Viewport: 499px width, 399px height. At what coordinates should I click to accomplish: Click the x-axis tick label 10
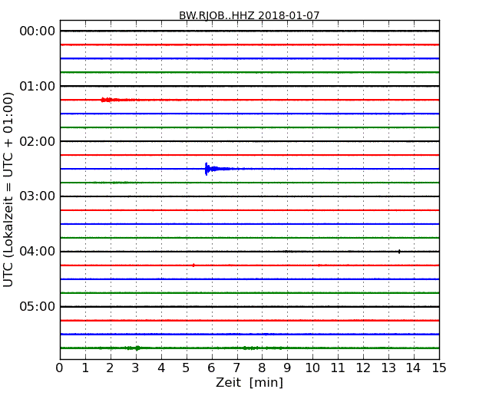pyautogui.click(x=312, y=368)
